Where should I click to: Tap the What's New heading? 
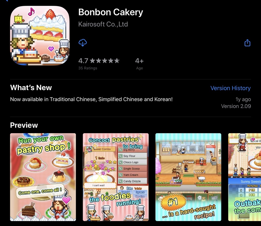click(31, 88)
